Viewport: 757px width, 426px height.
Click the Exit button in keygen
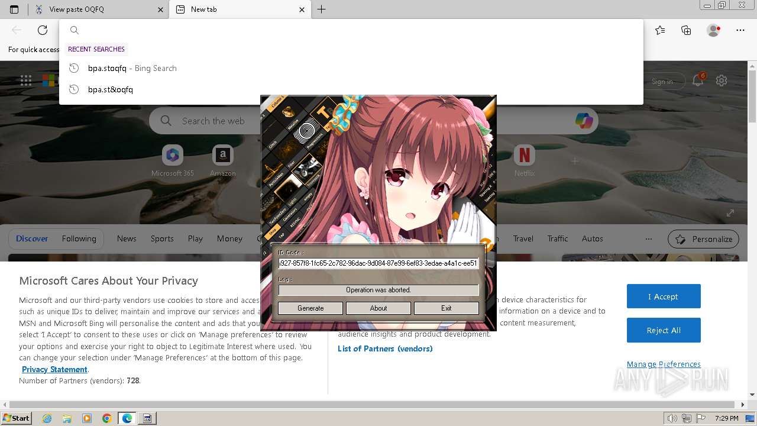(447, 308)
